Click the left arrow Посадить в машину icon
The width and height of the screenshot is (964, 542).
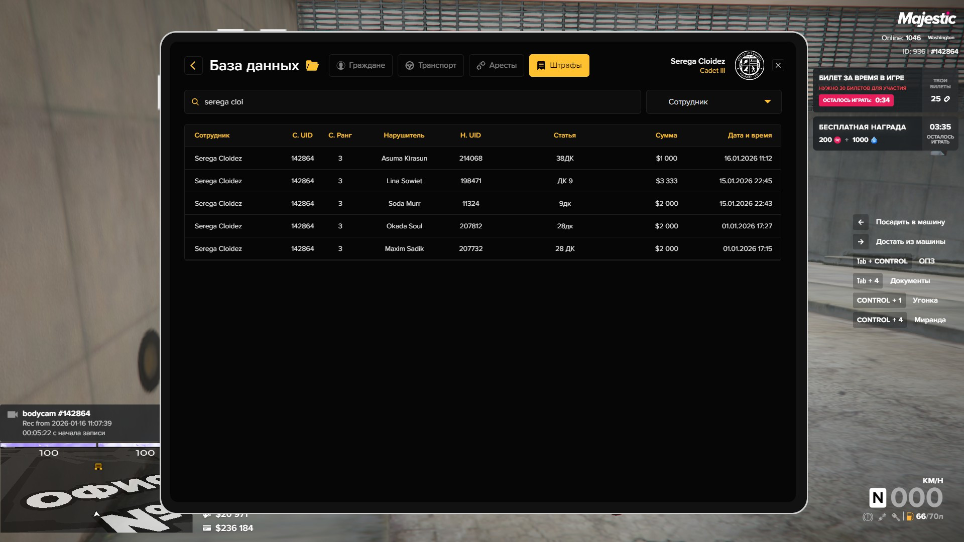861,222
